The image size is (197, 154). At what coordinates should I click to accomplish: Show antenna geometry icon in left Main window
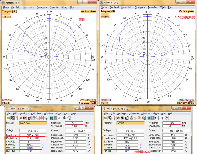pyautogui.click(x=17, y=118)
